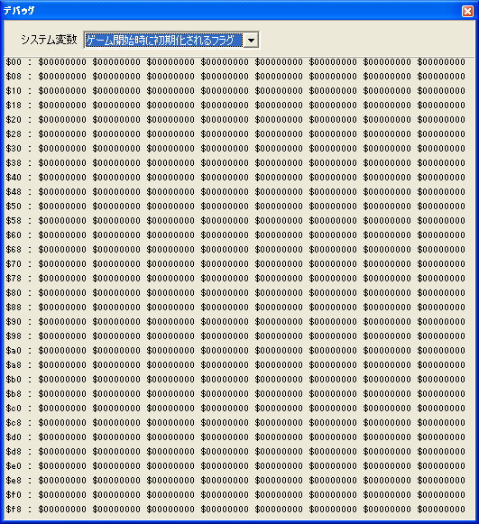Click the $70 row address label

tap(14, 264)
